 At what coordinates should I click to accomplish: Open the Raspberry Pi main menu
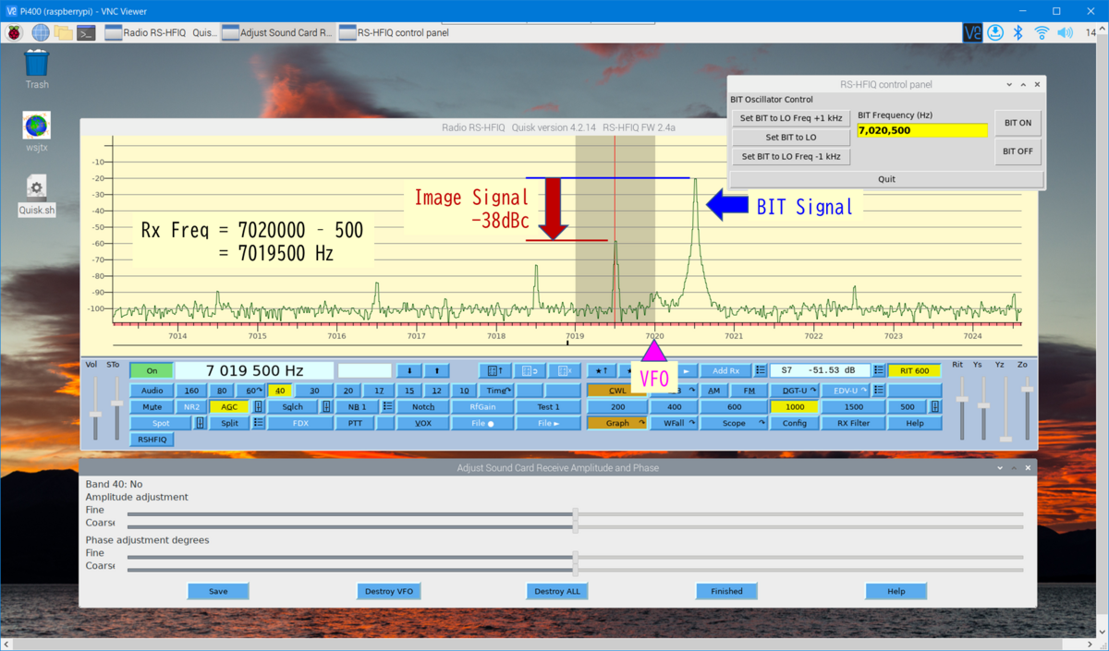[15, 32]
